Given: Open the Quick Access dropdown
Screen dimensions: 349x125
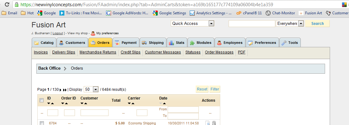Looking at the screenshot, I should click(192, 23).
